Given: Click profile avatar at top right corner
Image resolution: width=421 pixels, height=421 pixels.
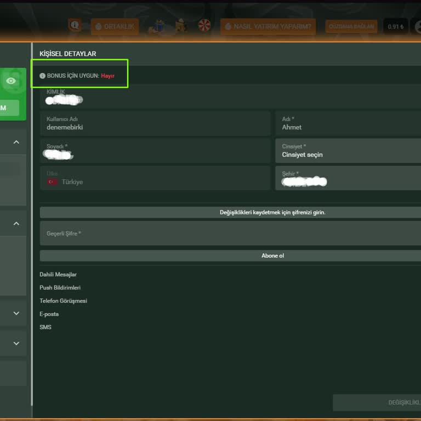Looking at the screenshot, I should coord(418,26).
